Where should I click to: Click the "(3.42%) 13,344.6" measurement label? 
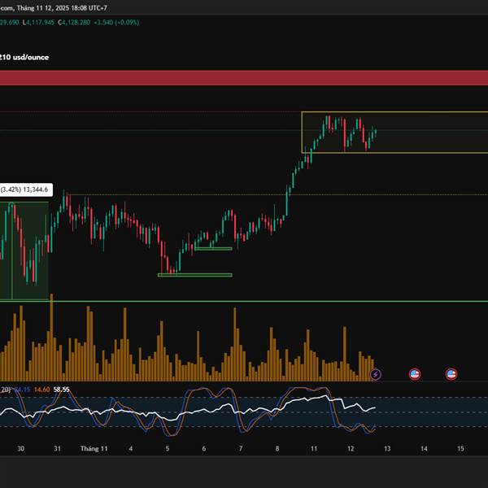(x=24, y=190)
